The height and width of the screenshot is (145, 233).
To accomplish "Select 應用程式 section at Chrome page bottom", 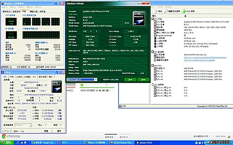I will tap(124, 137).
